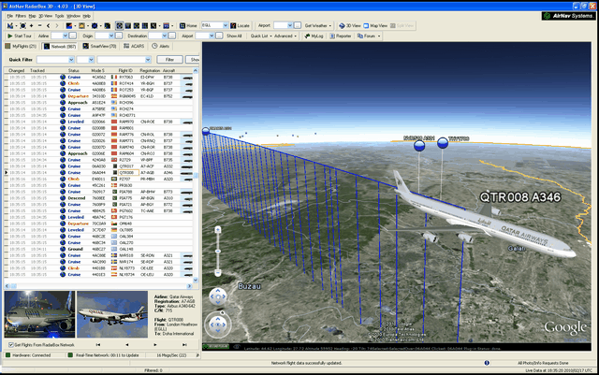Image resolution: width=599 pixels, height=375 pixels.
Task: Click the Google Earth move joystick control
Action: coord(218,296)
